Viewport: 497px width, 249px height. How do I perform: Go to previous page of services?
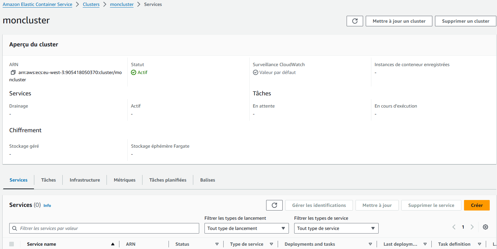(x=454, y=227)
